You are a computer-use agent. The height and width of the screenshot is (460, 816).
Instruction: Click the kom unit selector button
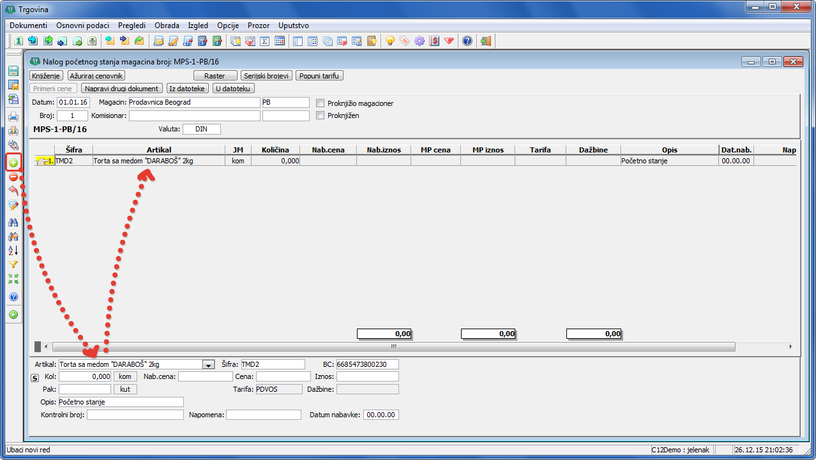coord(125,376)
